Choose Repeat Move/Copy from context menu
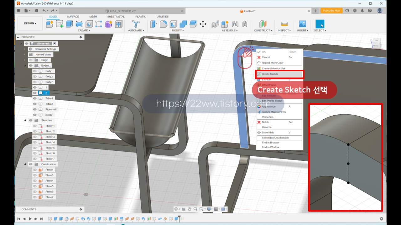401x225 pixels. point(280,63)
